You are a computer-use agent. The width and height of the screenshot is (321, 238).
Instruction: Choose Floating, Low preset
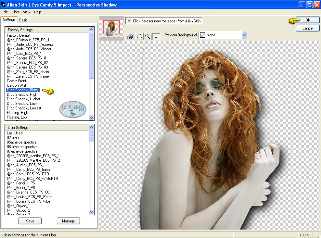click(x=17, y=117)
